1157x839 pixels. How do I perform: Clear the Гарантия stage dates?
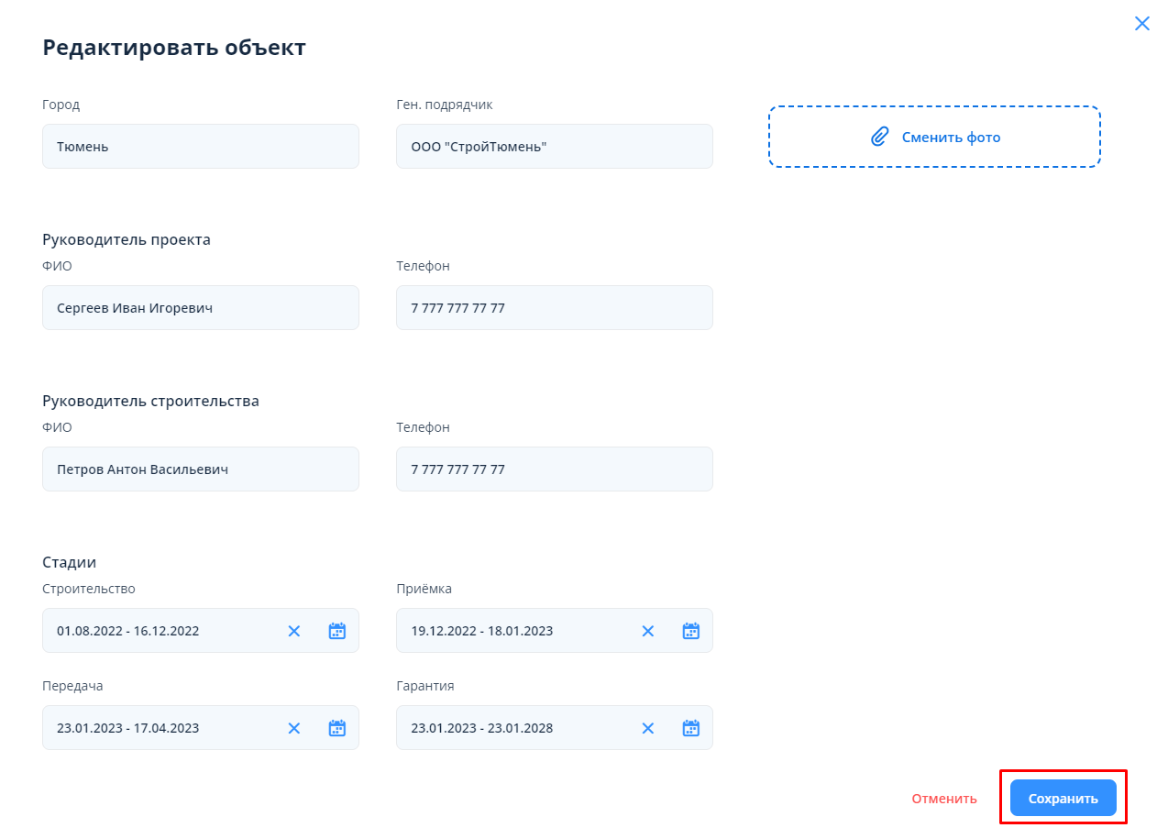point(648,728)
